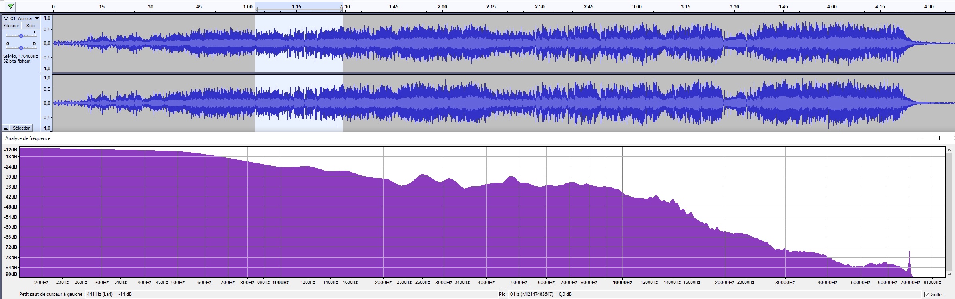
Task: Click the Sélection button on track panel
Action: click(x=22, y=128)
